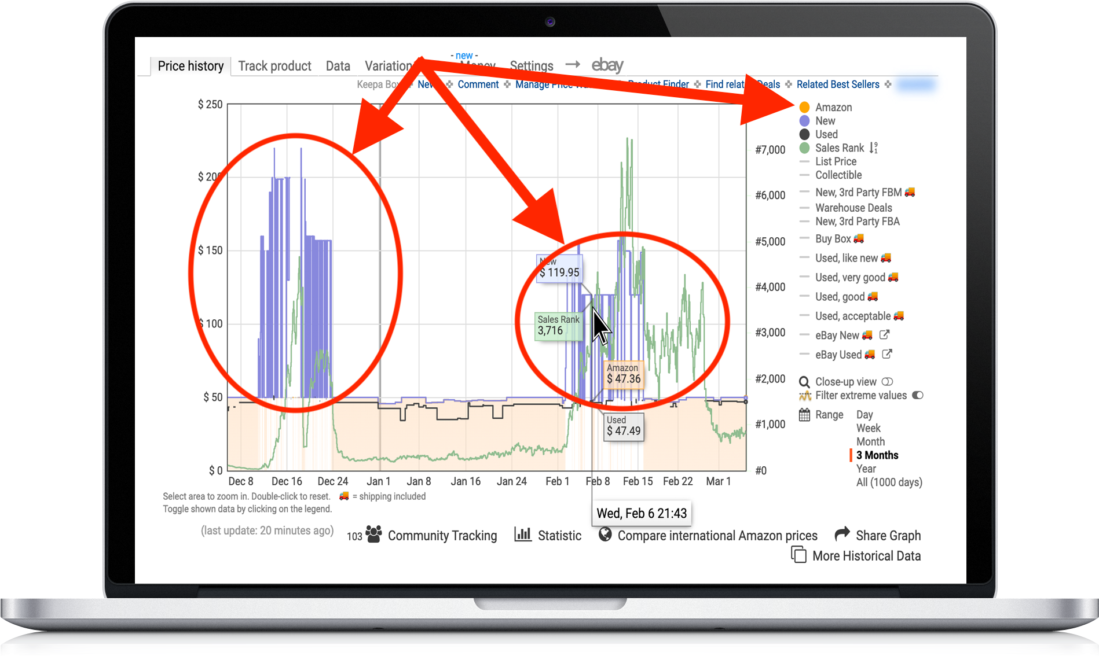The height and width of the screenshot is (656, 1099).
Task: Toggle the New purple legend dot
Action: click(804, 121)
